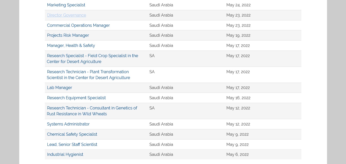
Task: Click Saudi Arabia location in Lab Manager row
Action: tap(161, 88)
